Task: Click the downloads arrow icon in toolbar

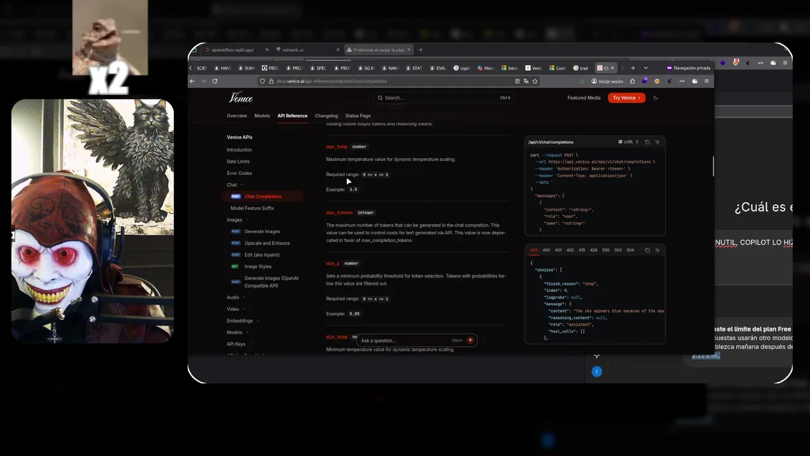Action: click(x=582, y=81)
